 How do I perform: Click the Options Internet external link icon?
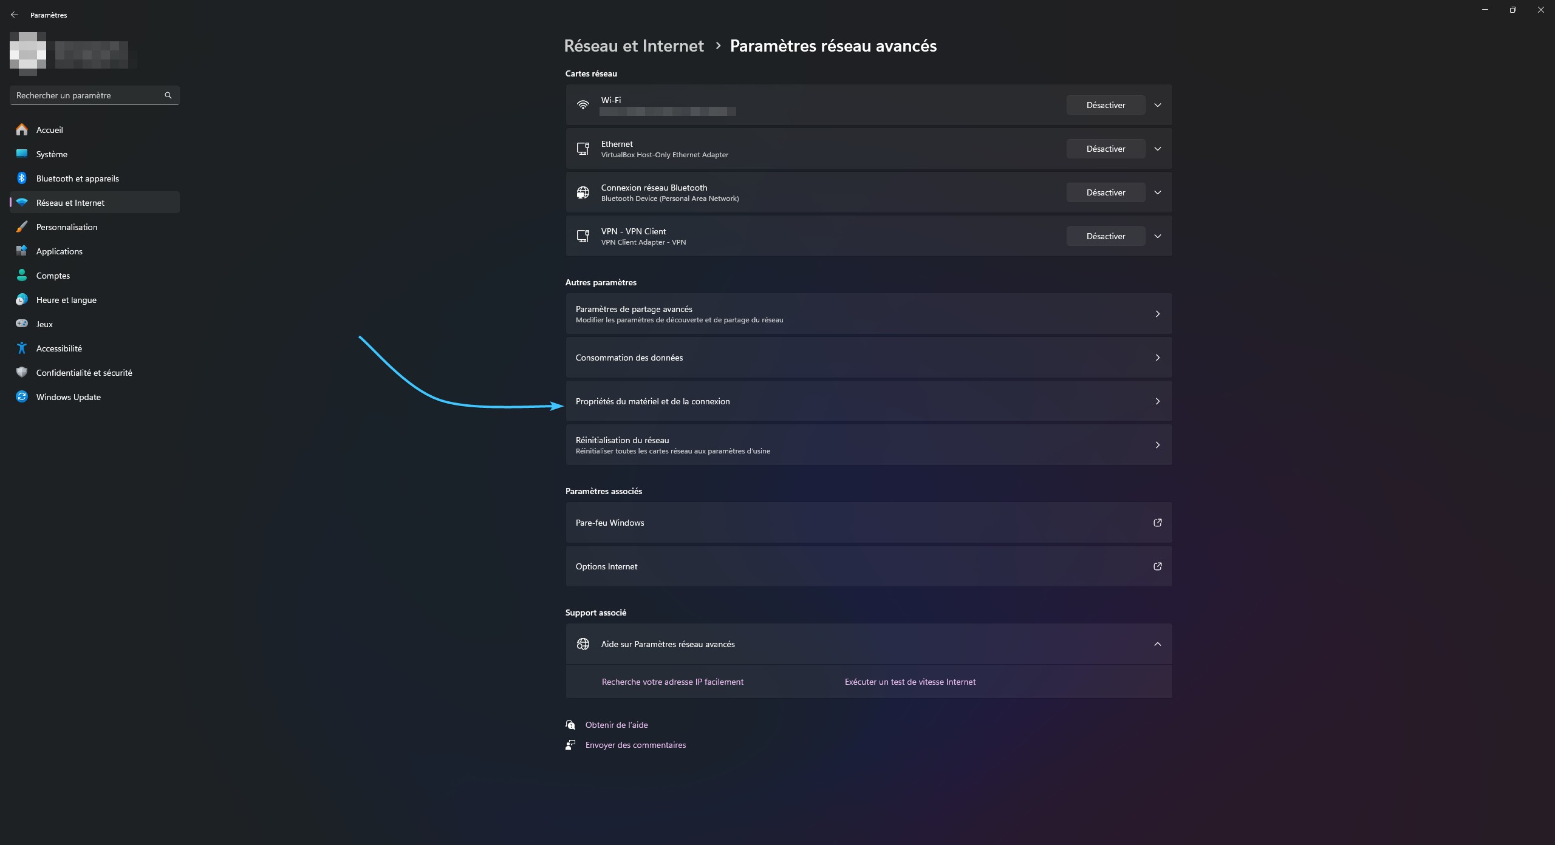[x=1157, y=566]
